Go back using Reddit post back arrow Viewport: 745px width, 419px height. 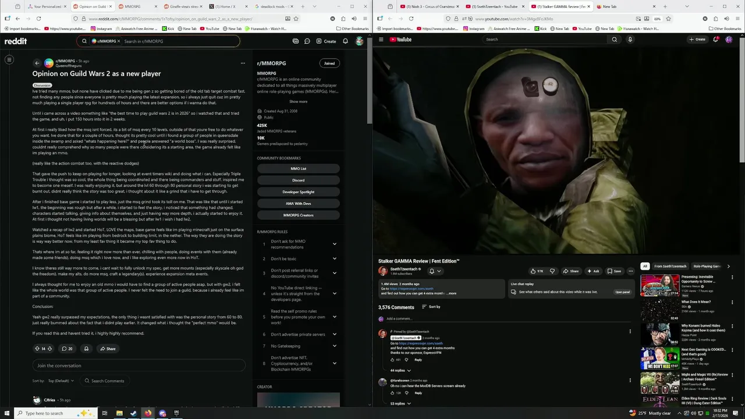[37, 63]
